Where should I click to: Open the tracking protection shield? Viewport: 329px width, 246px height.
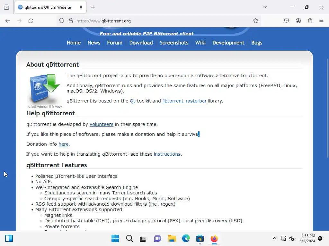coord(61,21)
